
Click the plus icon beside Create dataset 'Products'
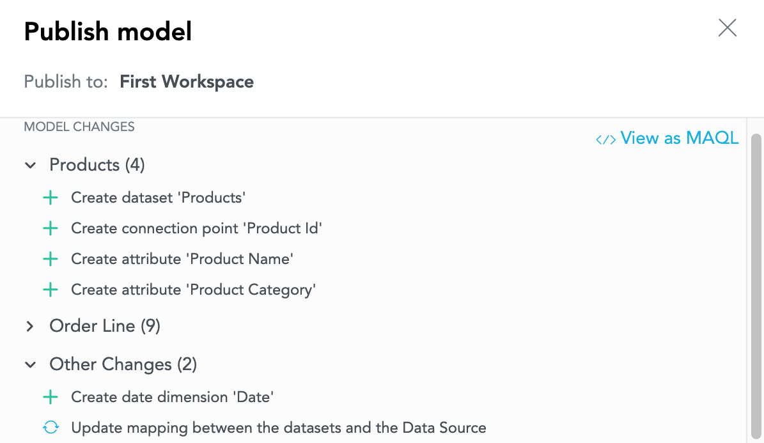pyautogui.click(x=50, y=198)
